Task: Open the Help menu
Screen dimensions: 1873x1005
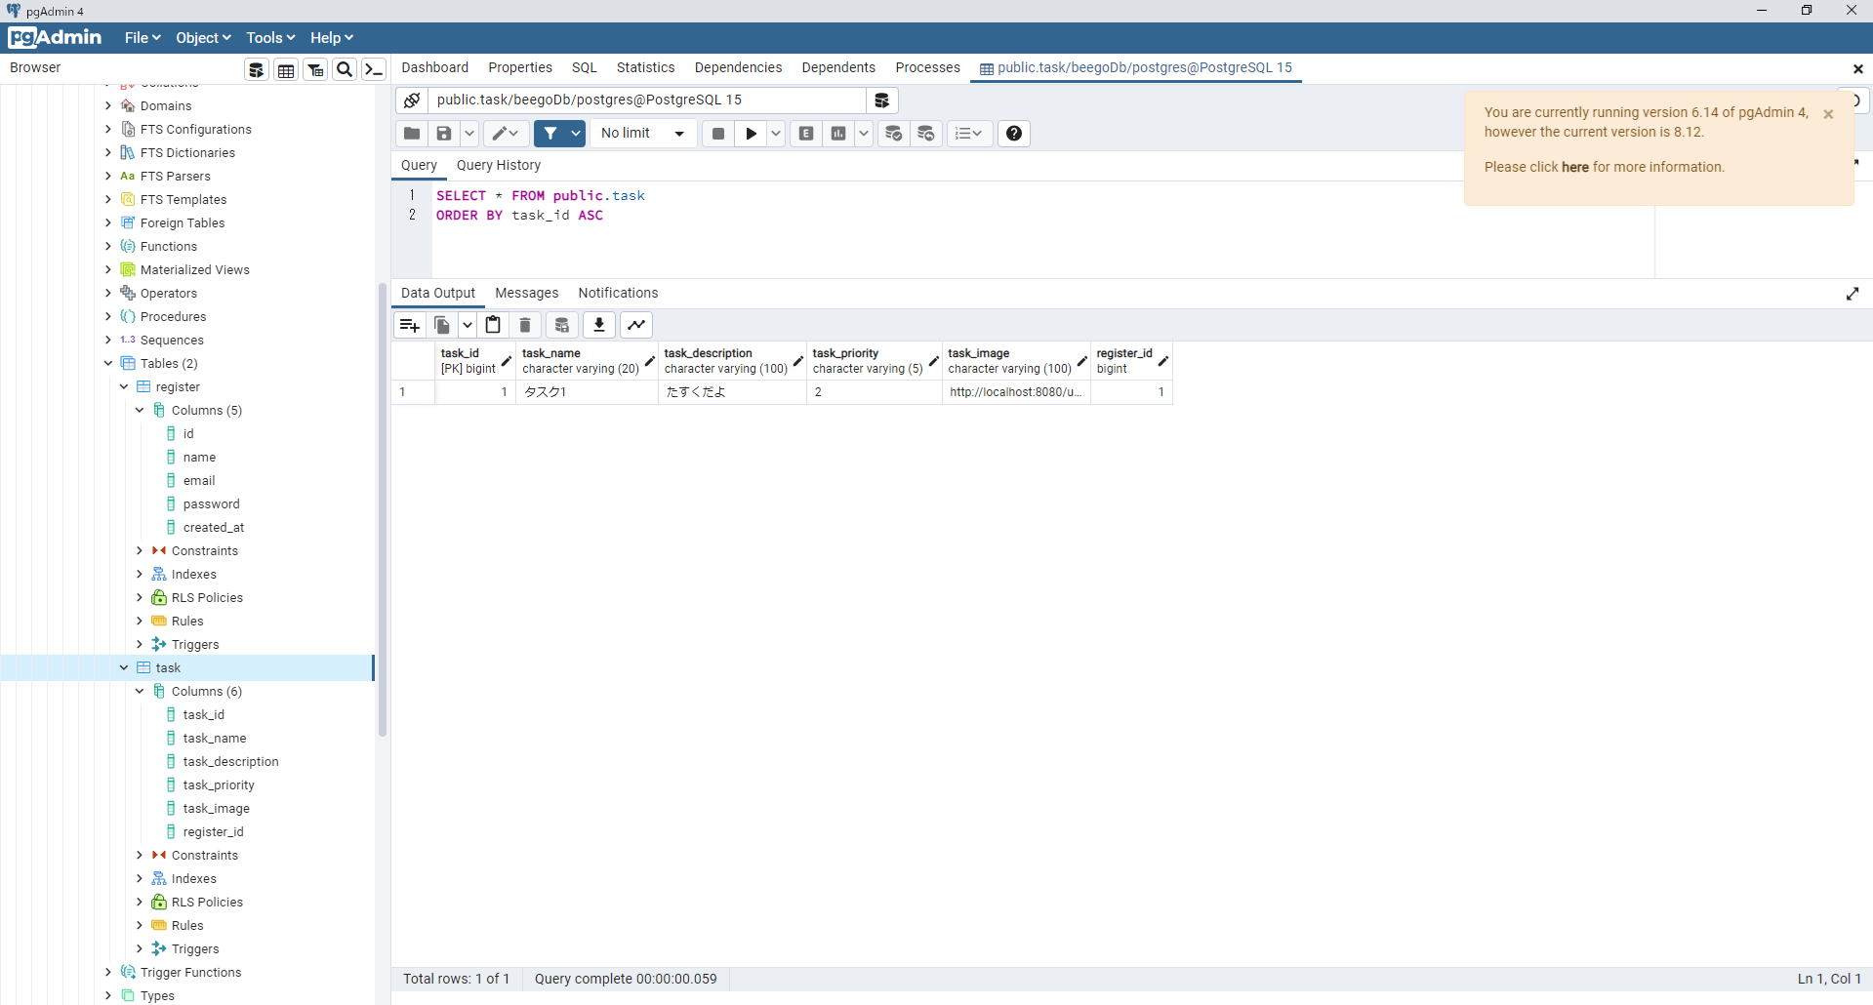Action: (332, 38)
